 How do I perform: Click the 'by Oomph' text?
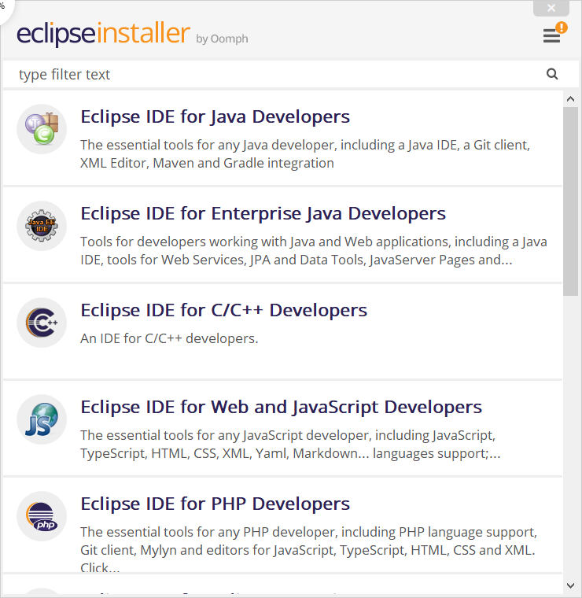(x=222, y=39)
